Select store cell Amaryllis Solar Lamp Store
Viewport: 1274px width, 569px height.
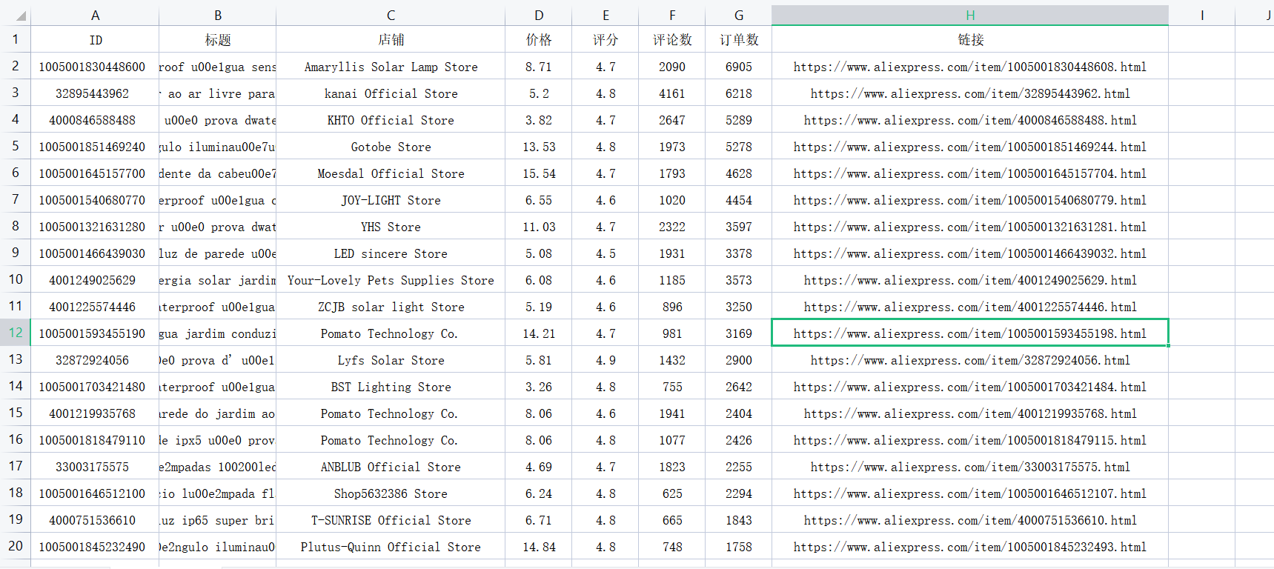pos(391,66)
